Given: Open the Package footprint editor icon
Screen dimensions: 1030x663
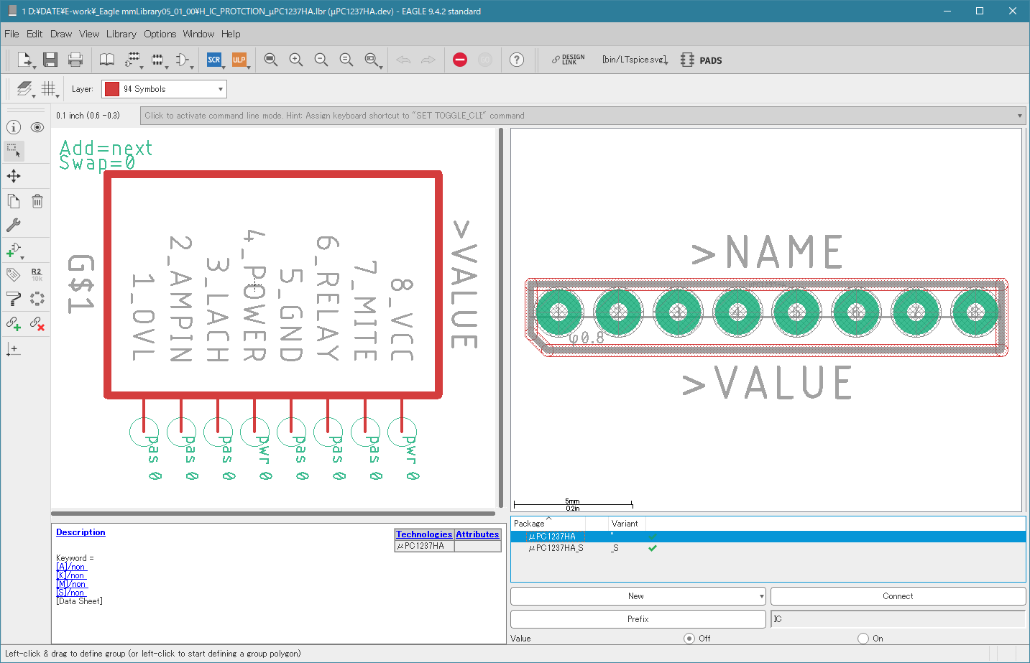Looking at the screenshot, I should (x=157, y=60).
